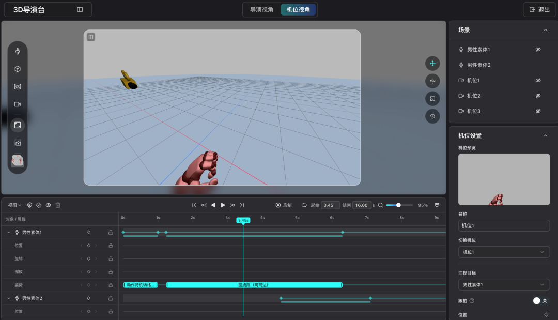Screen dimensions: 558x320
Task: Switch to the 导演视角 tab
Action: (x=261, y=10)
